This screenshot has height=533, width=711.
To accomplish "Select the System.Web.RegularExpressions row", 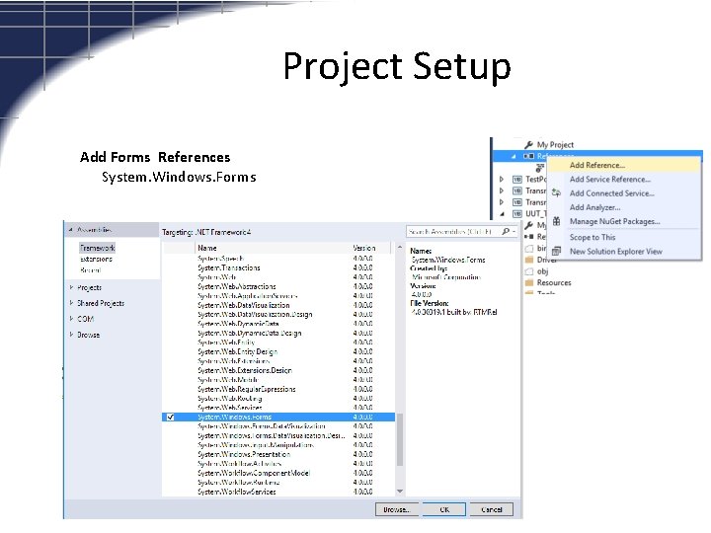I will click(278, 389).
